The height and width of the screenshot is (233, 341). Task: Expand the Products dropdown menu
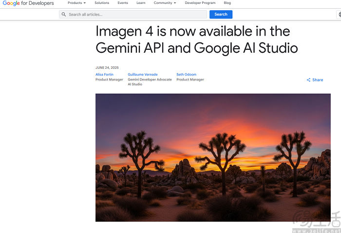point(77,3)
